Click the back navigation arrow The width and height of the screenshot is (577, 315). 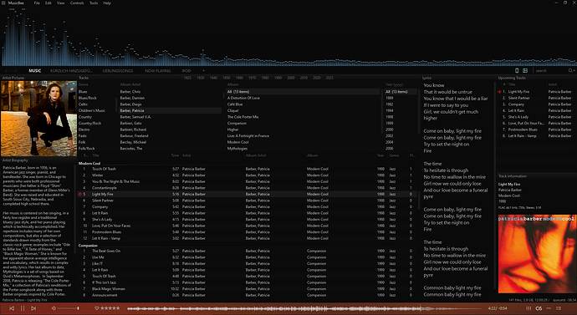tap(7, 70)
